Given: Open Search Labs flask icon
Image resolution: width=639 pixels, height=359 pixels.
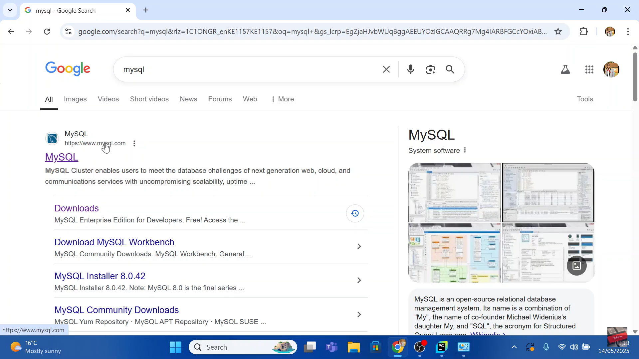Looking at the screenshot, I should click(x=565, y=69).
